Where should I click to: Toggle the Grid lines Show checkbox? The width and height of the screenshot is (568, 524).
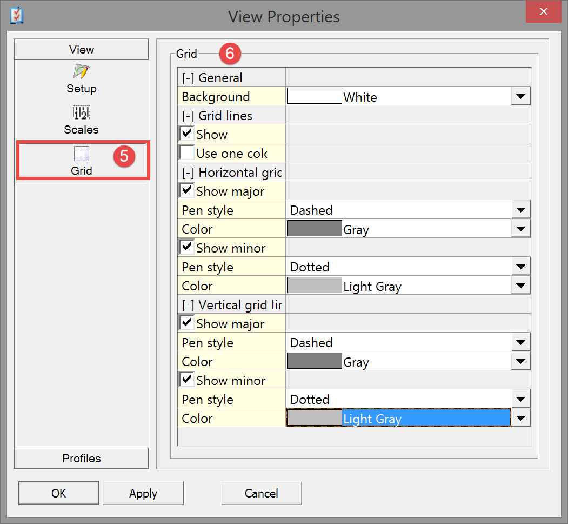(187, 134)
